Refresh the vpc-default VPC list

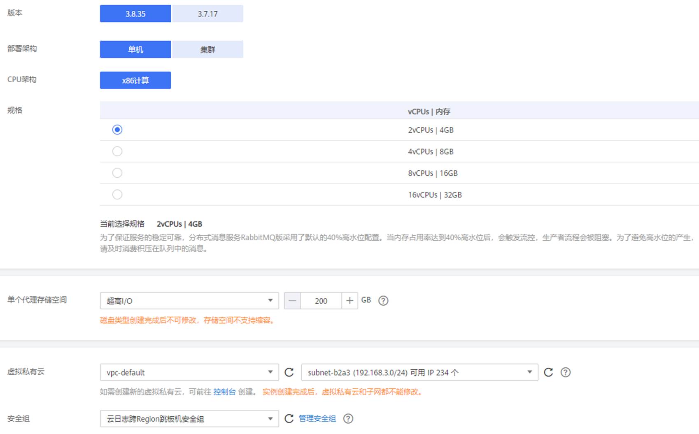click(289, 372)
